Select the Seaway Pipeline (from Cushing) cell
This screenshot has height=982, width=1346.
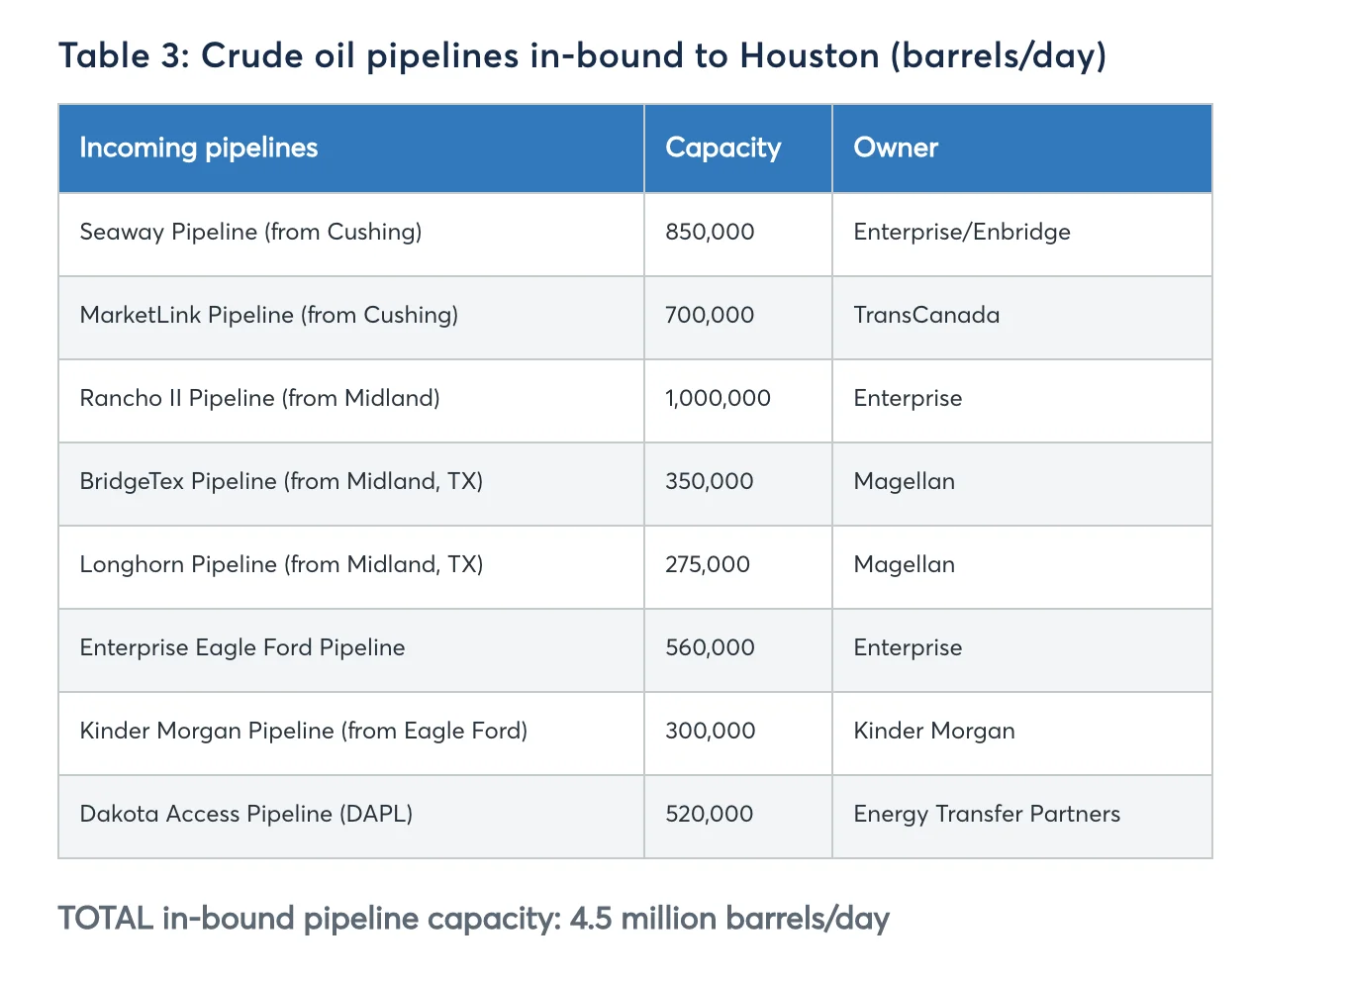[x=250, y=233]
